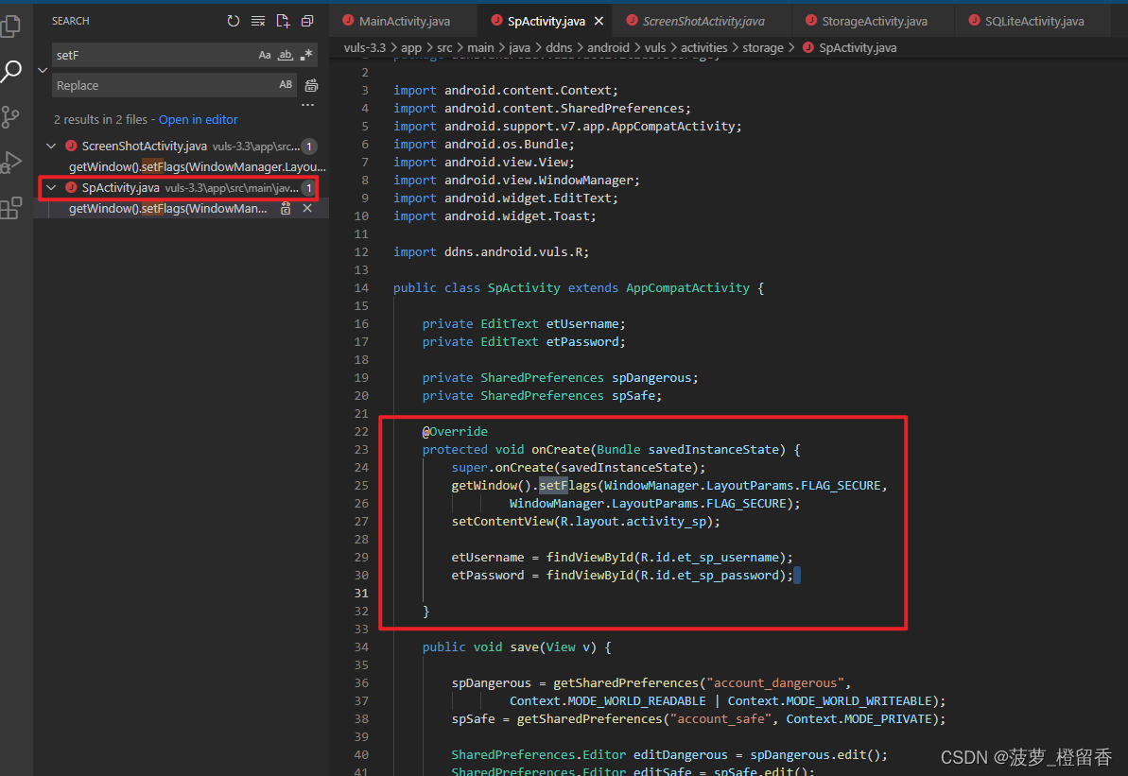This screenshot has height=776, width=1128.
Task: Open SpActivity.java getWindow().setFlags match result
Action: [x=167, y=209]
